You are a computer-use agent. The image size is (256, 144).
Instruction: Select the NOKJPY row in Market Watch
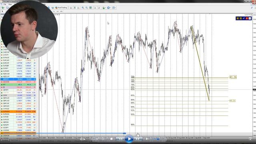18,125
